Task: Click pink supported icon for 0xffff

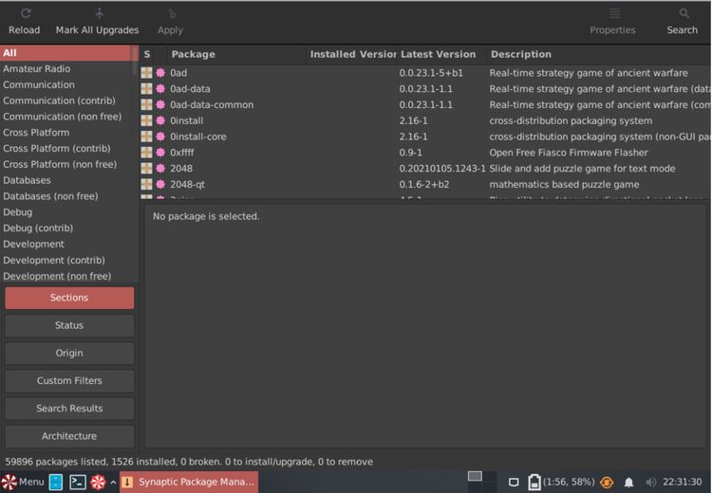Action: pyautogui.click(x=160, y=152)
